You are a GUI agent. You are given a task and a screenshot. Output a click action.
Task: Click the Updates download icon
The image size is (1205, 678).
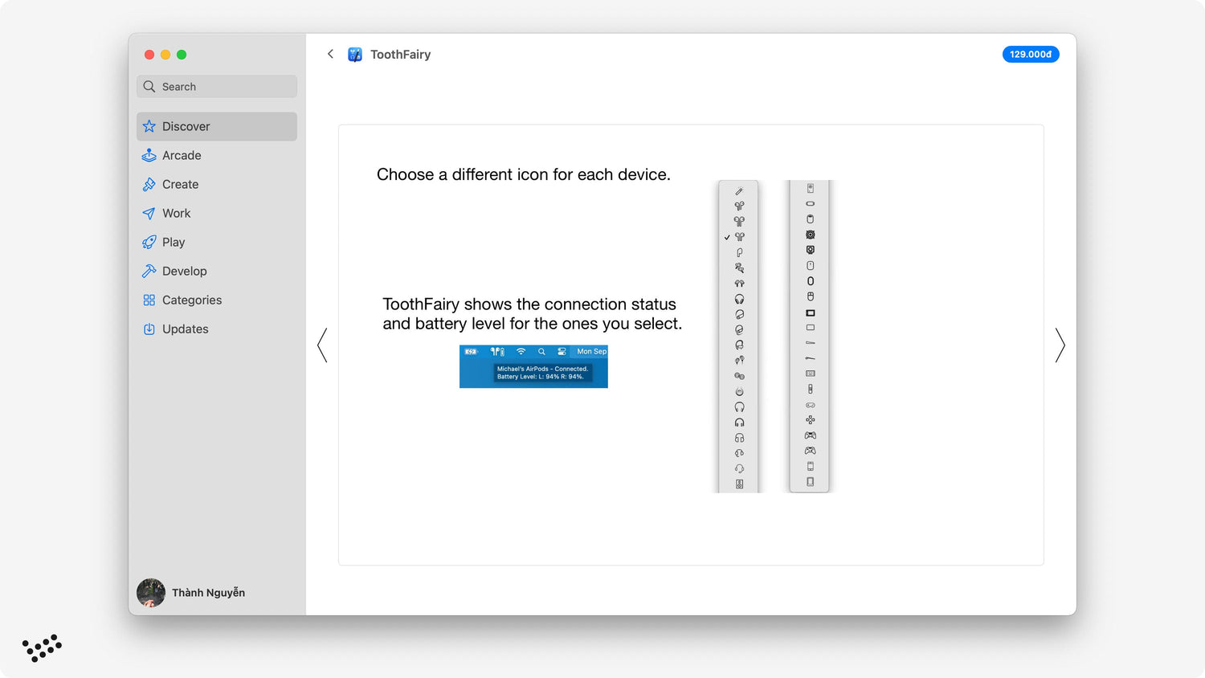pos(149,329)
